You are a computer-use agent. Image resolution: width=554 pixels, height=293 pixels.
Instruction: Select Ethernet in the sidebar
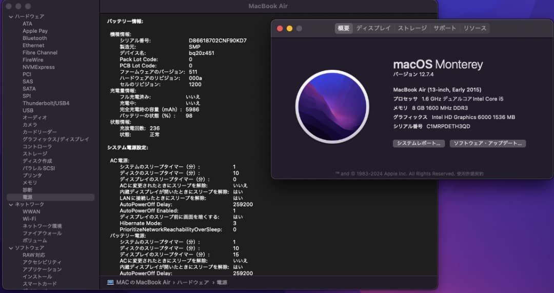pos(33,45)
